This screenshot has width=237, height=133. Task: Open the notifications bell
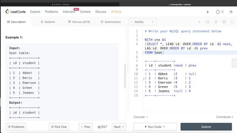pos(207,12)
